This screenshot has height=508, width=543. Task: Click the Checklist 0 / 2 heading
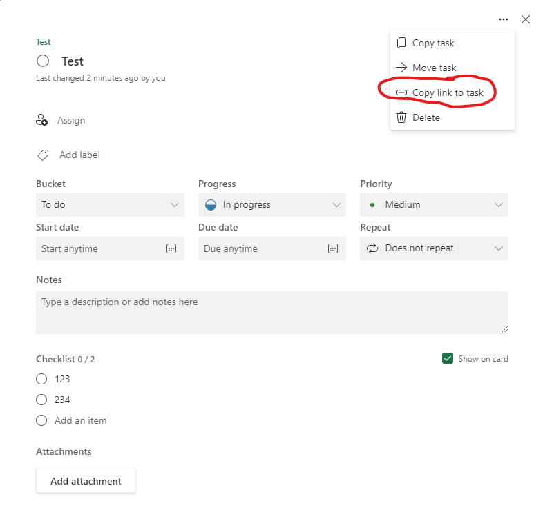click(66, 359)
